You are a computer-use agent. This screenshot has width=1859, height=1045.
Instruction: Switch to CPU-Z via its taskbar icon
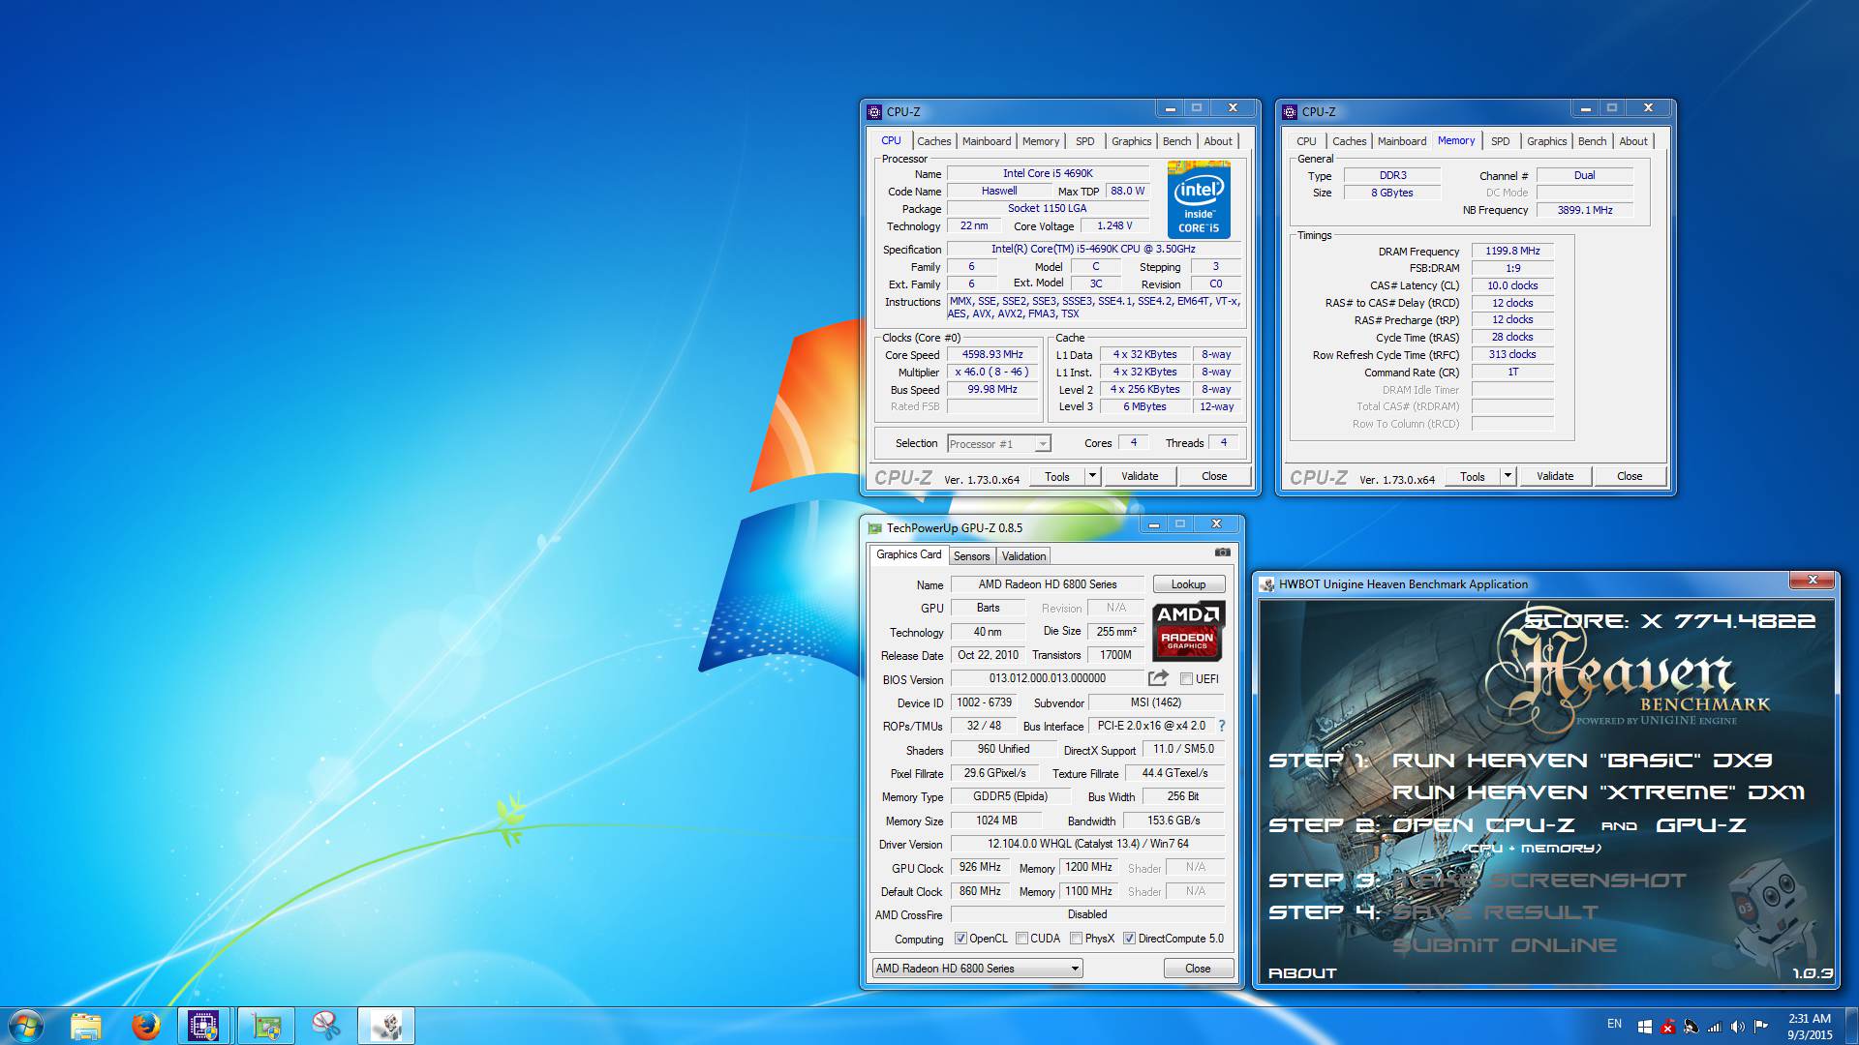(203, 1026)
